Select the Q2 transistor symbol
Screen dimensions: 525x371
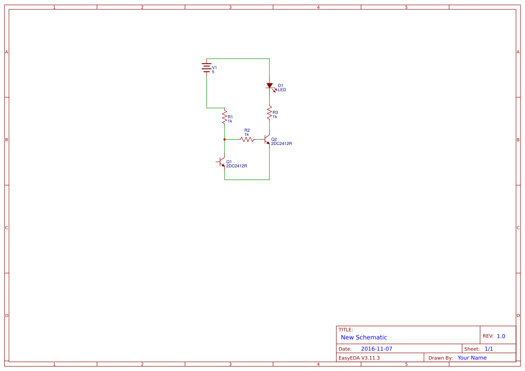click(266, 140)
